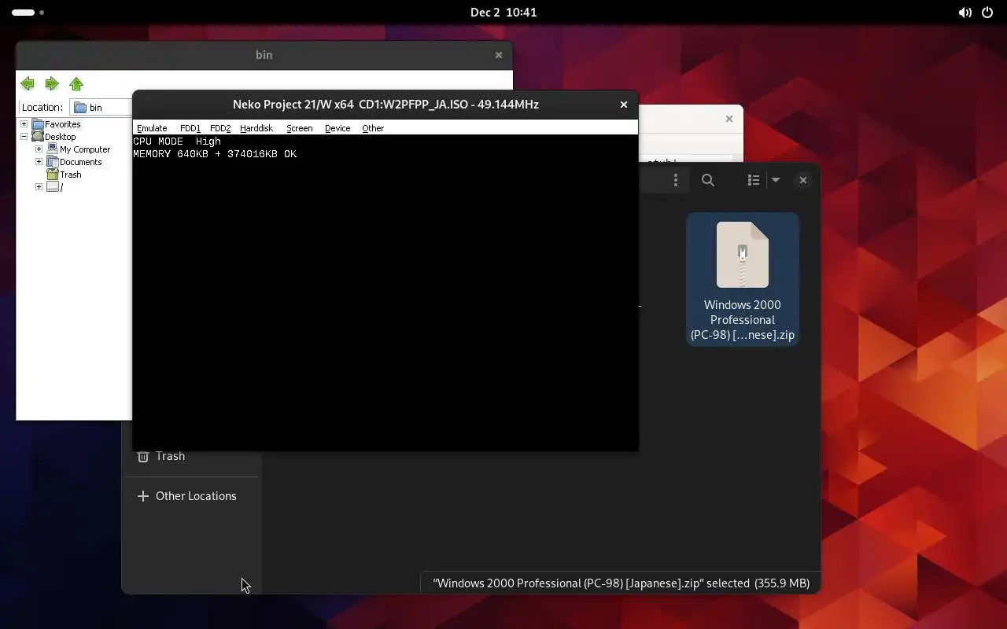Click the emulator screen showing MEMORY text
Screen dimensions: 1007x629
pyautogui.click(x=385, y=292)
